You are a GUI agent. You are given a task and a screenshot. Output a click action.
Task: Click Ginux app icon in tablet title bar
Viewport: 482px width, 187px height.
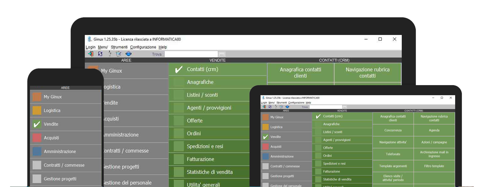pos(263,98)
